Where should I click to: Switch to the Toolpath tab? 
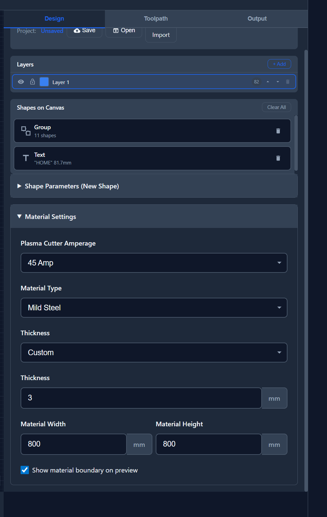(x=155, y=18)
